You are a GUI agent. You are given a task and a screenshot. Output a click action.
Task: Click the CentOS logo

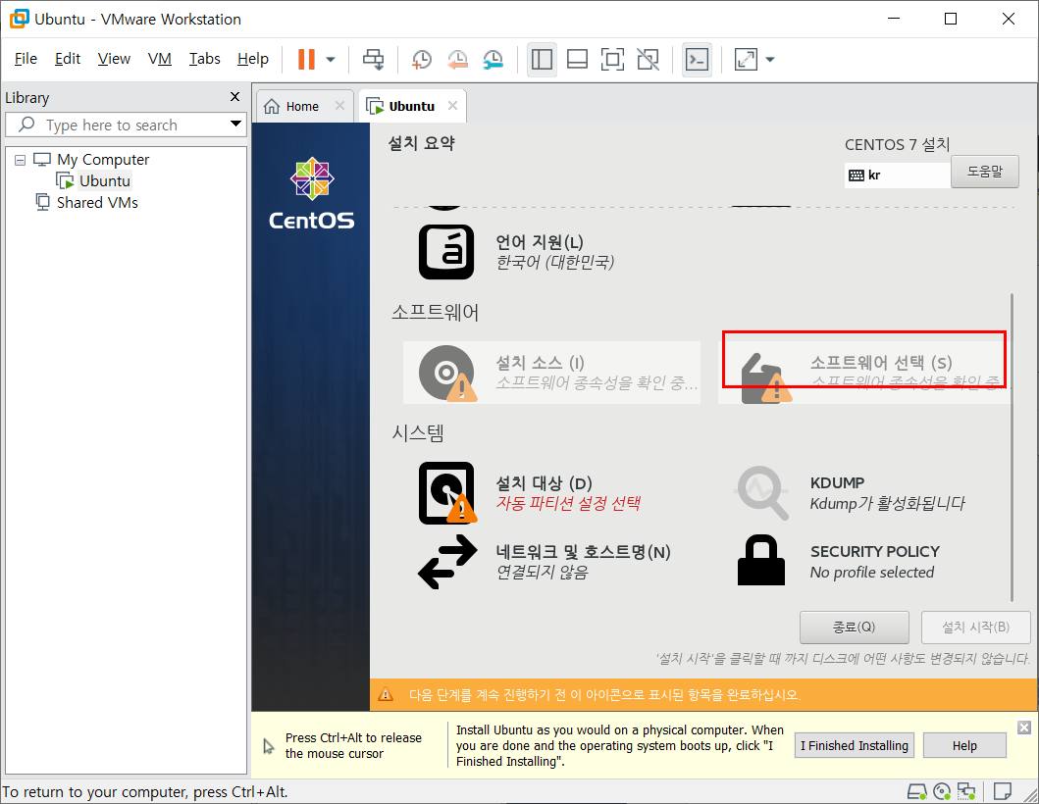[x=311, y=193]
